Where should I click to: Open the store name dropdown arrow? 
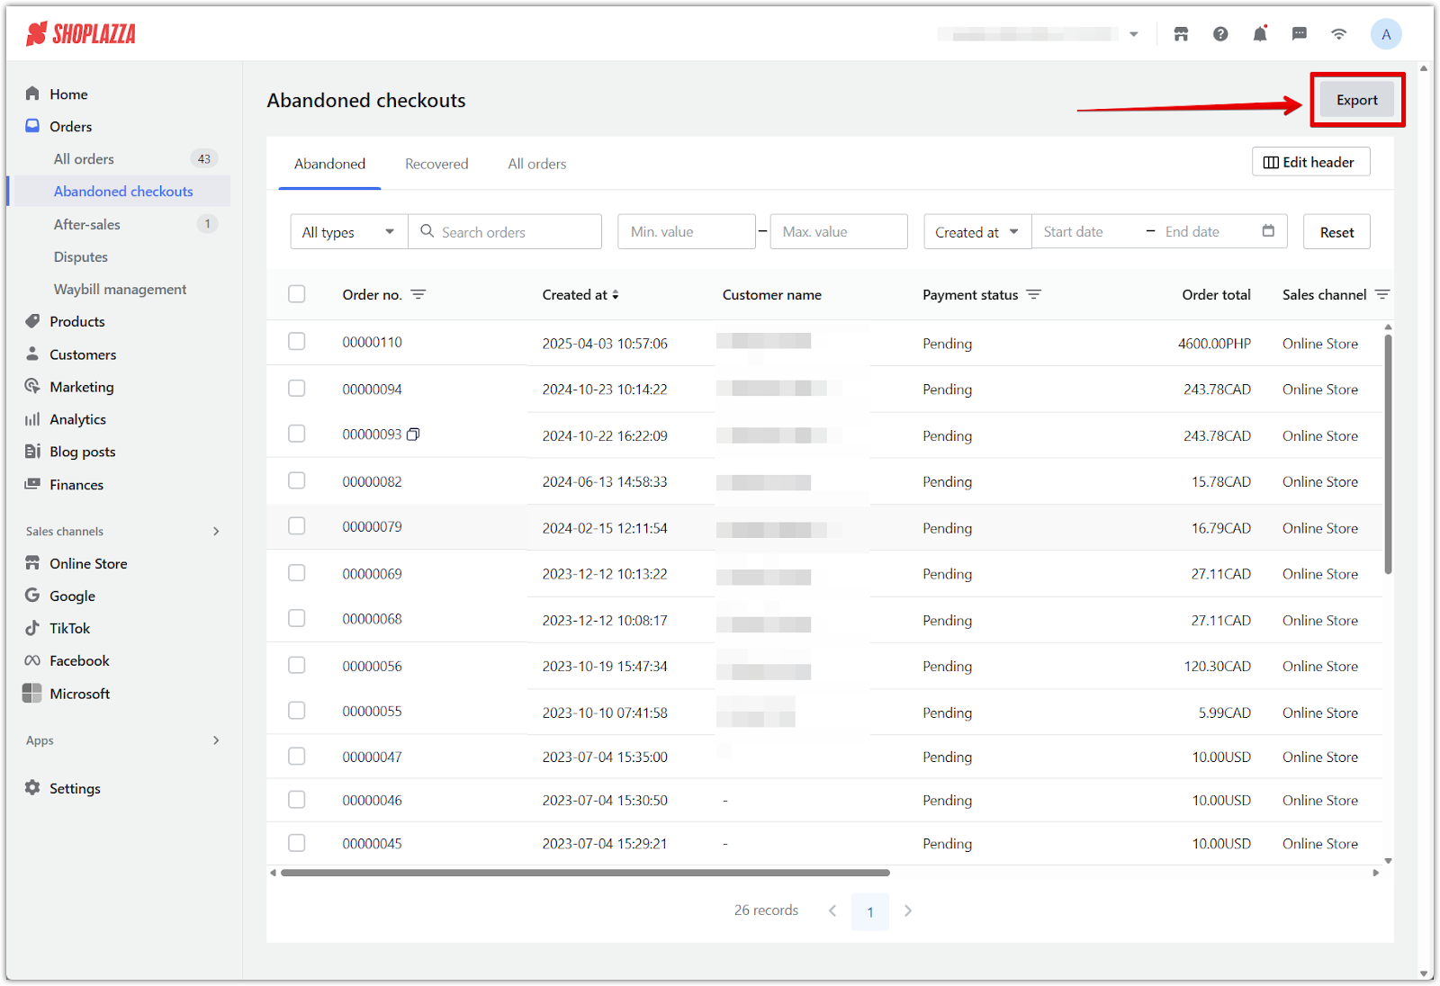pos(1134,34)
